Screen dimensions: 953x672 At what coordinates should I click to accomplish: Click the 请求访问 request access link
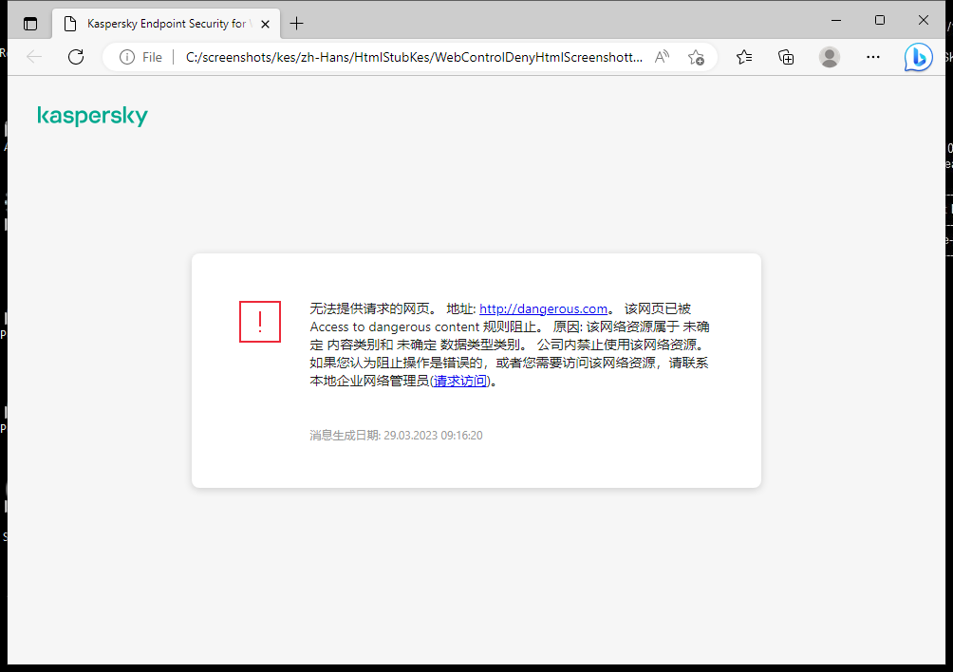click(459, 381)
